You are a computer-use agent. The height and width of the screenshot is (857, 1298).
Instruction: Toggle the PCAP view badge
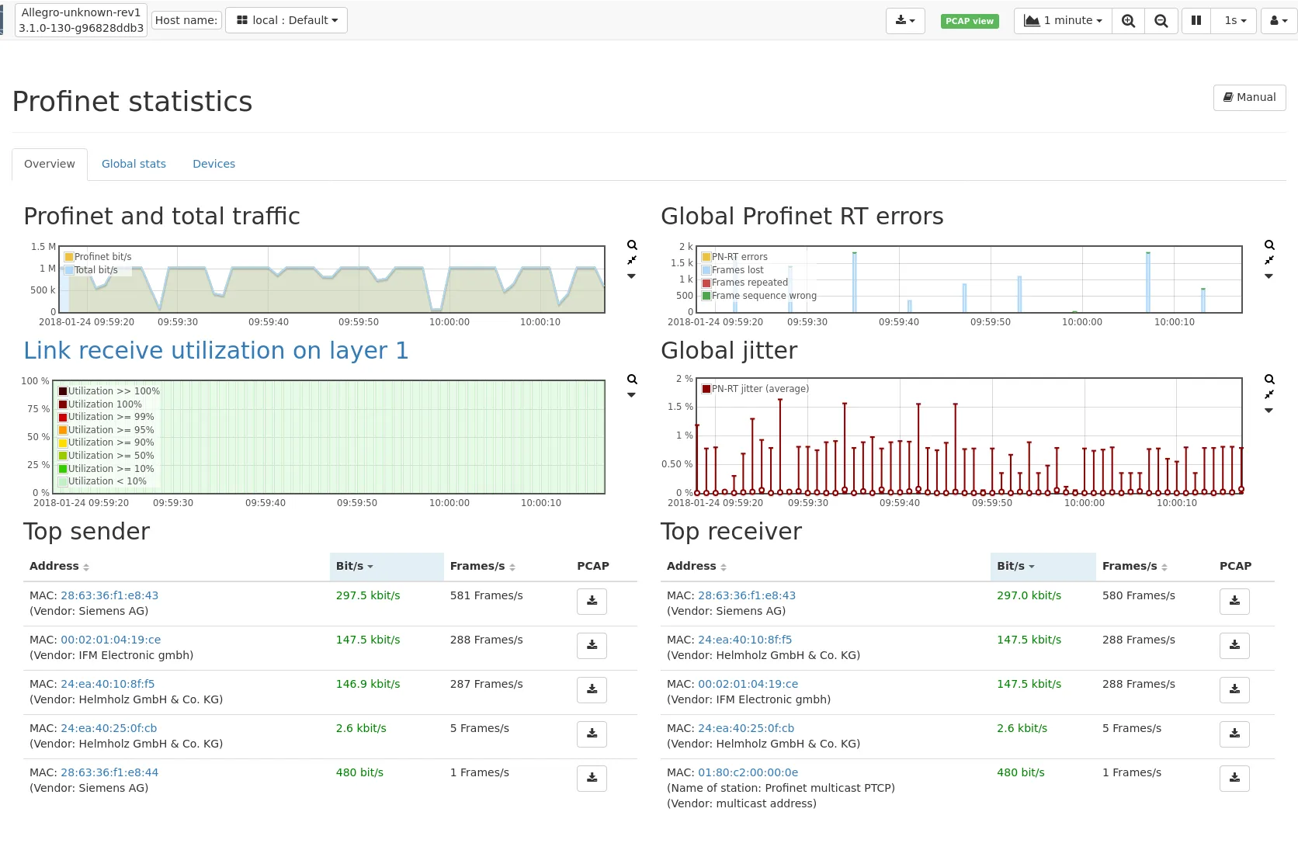(969, 21)
